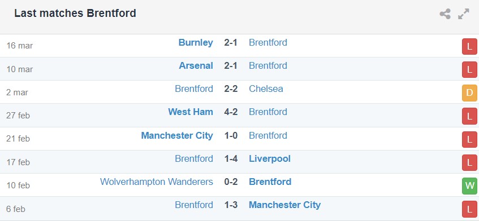
Task: Open the West Ham team link
Action: click(x=191, y=112)
